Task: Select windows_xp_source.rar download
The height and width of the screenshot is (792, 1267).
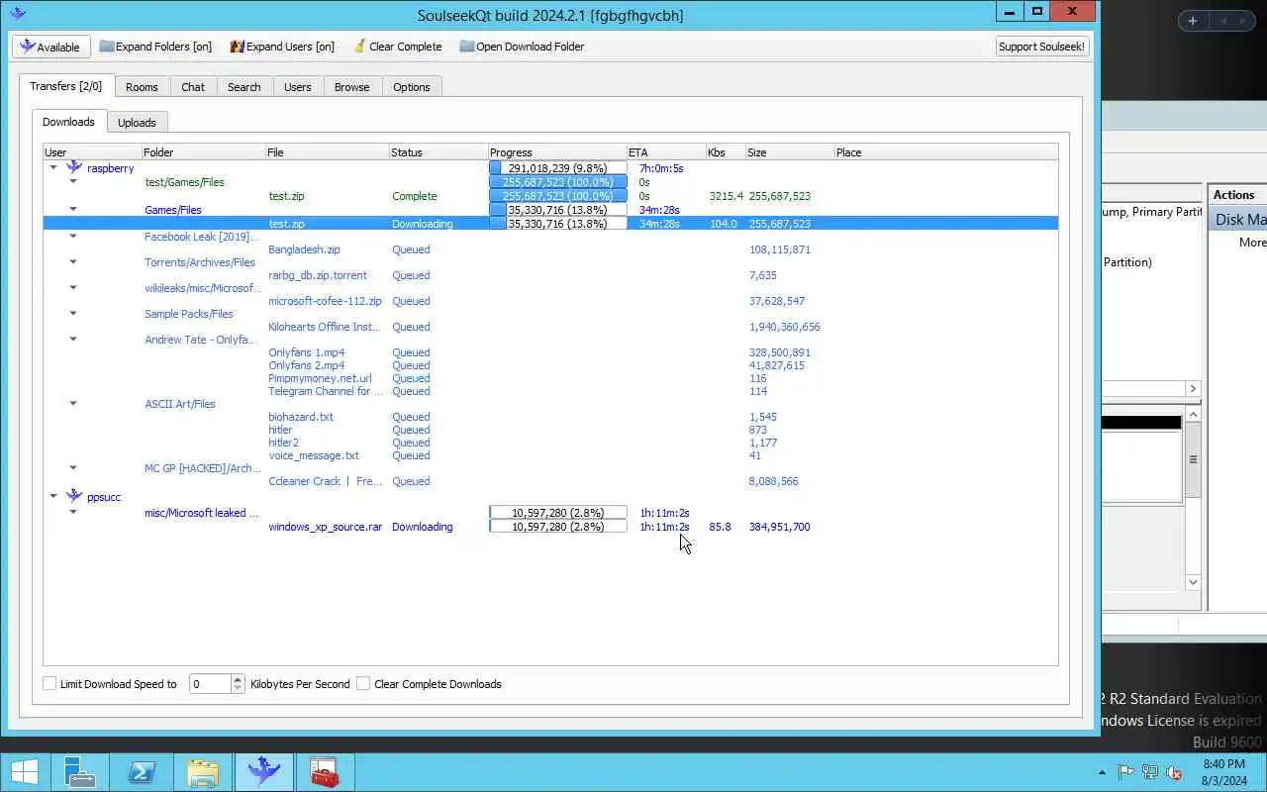Action: click(x=325, y=527)
